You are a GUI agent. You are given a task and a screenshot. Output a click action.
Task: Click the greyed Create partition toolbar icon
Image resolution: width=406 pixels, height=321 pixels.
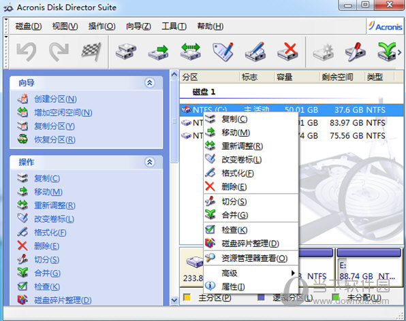coord(323,52)
